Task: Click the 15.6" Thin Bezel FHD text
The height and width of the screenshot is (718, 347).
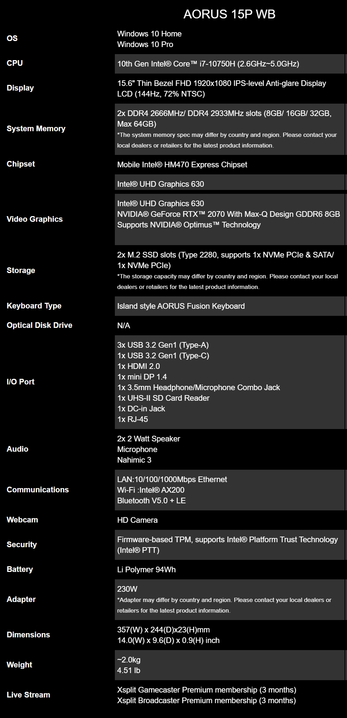Action: coord(222,83)
